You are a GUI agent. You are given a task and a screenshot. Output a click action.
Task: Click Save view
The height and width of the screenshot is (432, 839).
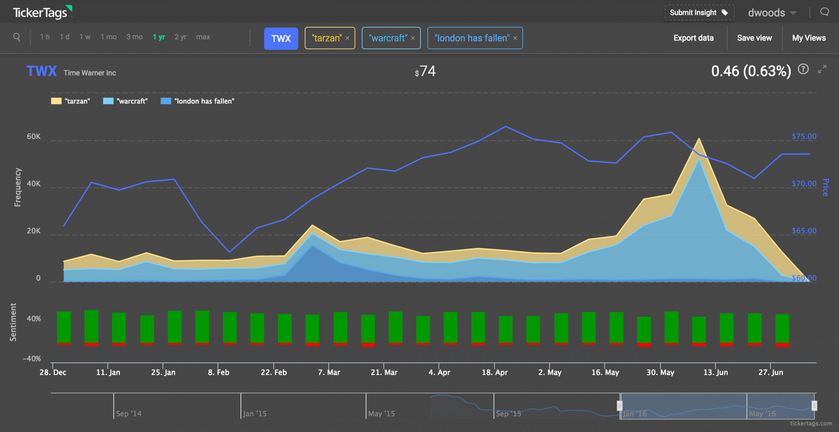click(x=754, y=38)
